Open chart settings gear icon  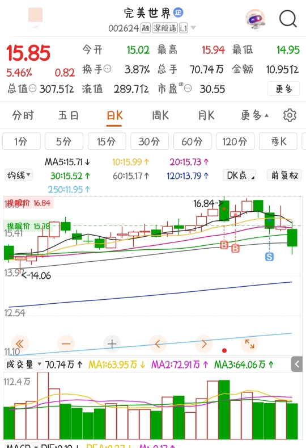290,115
